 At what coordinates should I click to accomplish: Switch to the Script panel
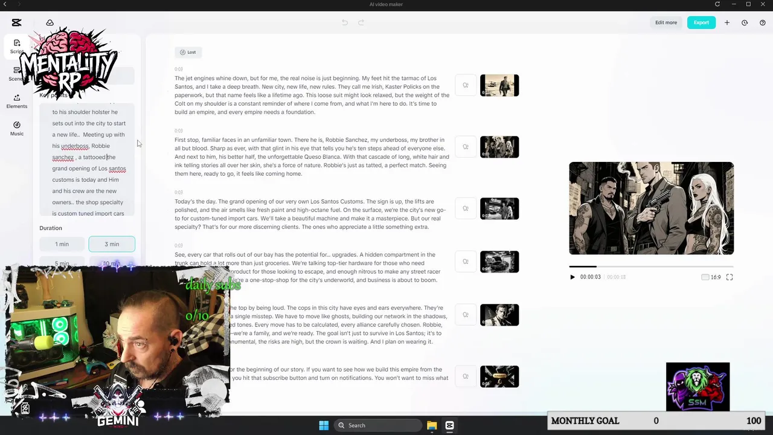coord(16,46)
